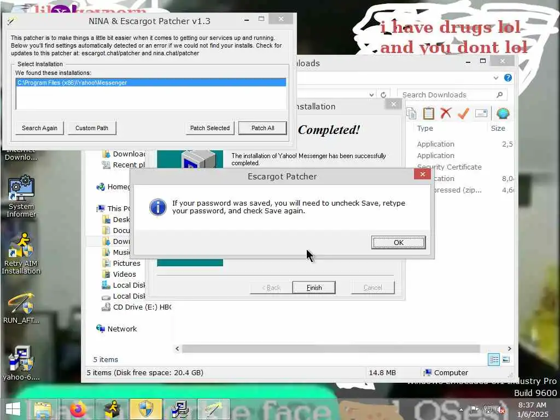Image resolution: width=560 pixels, height=420 pixels.
Task: Open Network in the navigation pane
Action: pyautogui.click(x=122, y=329)
